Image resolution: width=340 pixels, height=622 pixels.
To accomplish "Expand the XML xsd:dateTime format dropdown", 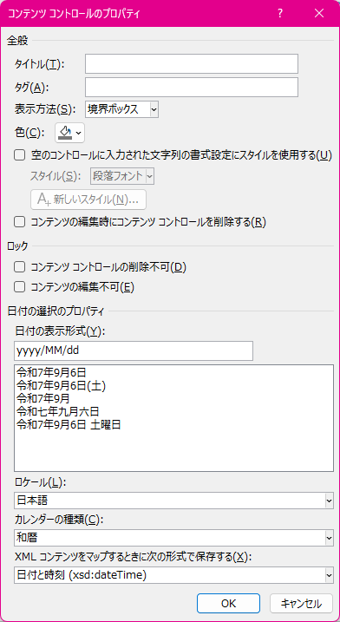I will pos(173,575).
